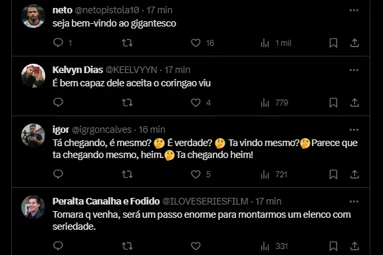Share neto's tweet
This screenshot has height=255, width=383.
point(354,43)
